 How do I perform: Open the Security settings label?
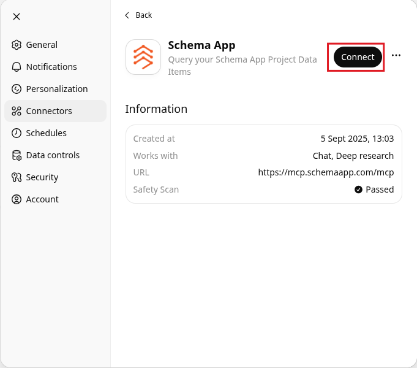[42, 177]
